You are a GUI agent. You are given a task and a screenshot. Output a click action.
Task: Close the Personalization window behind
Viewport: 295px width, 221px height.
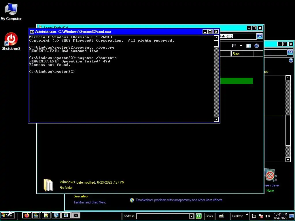pos(291,44)
